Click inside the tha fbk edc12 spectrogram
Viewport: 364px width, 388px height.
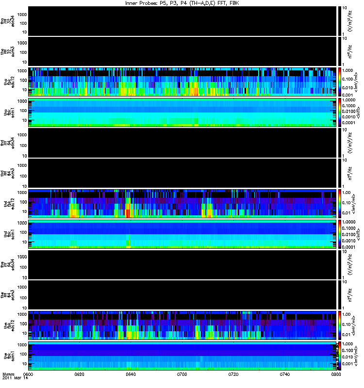tap(182, 82)
